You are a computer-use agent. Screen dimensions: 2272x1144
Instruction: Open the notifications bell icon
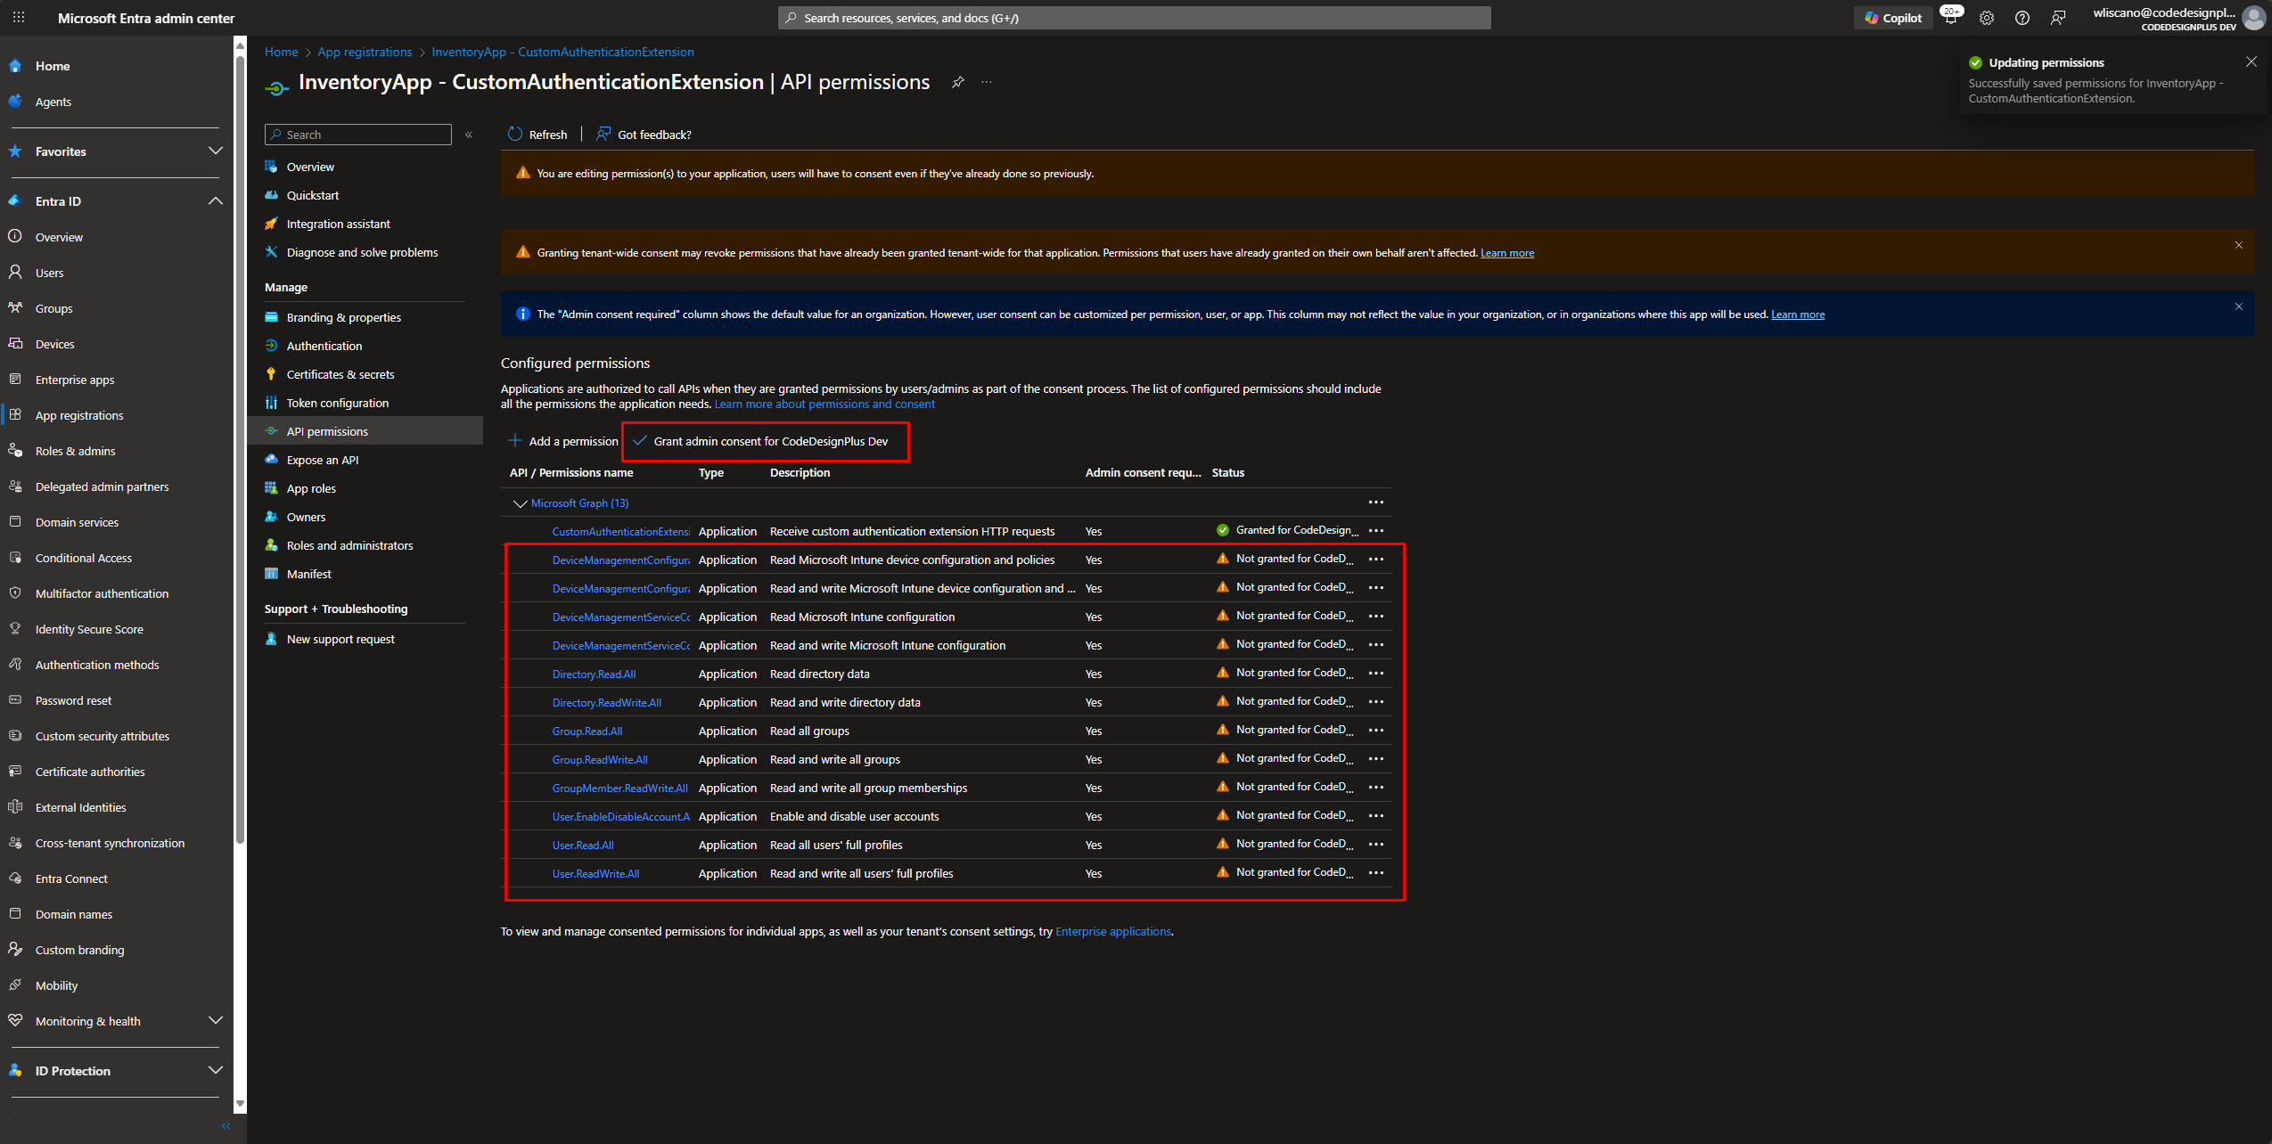pyautogui.click(x=1950, y=17)
